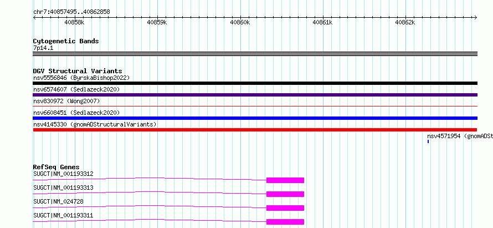Screen dimensions: 493x228
Task: Open the nsv5556846 (ByrskaBishop2022) label
Action: (x=81, y=78)
